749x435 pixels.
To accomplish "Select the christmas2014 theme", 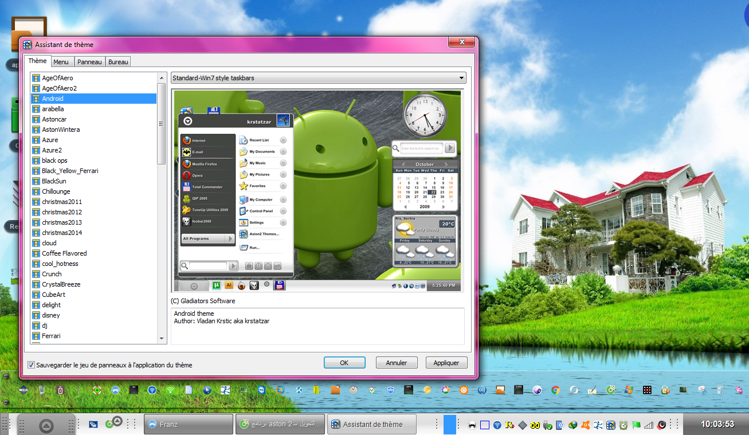I will tap(94, 233).
